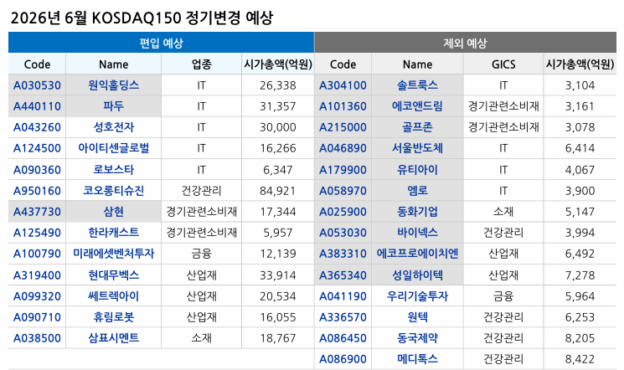Open the 동국제약 link

(x=417, y=338)
